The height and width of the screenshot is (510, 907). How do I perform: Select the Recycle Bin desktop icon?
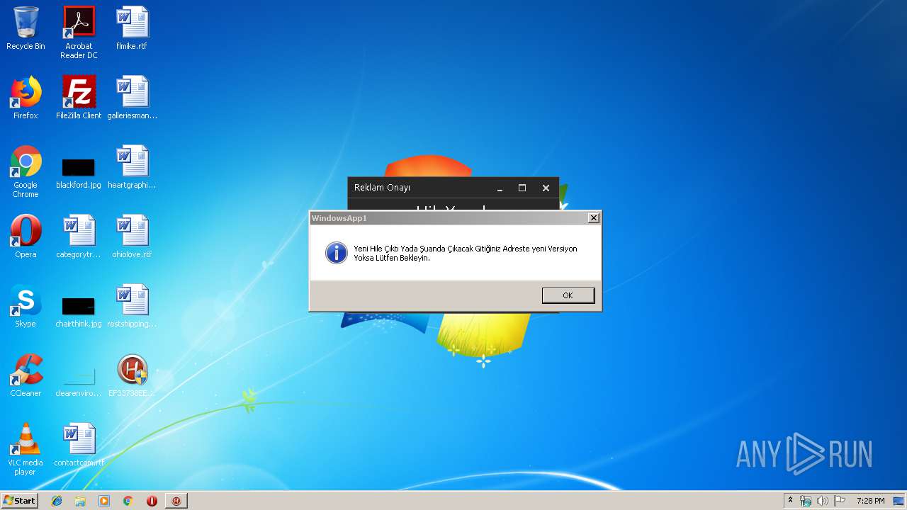pyautogui.click(x=26, y=28)
